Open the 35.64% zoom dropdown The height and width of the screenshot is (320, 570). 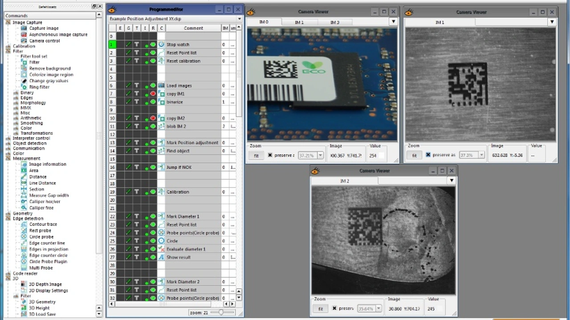(x=379, y=308)
